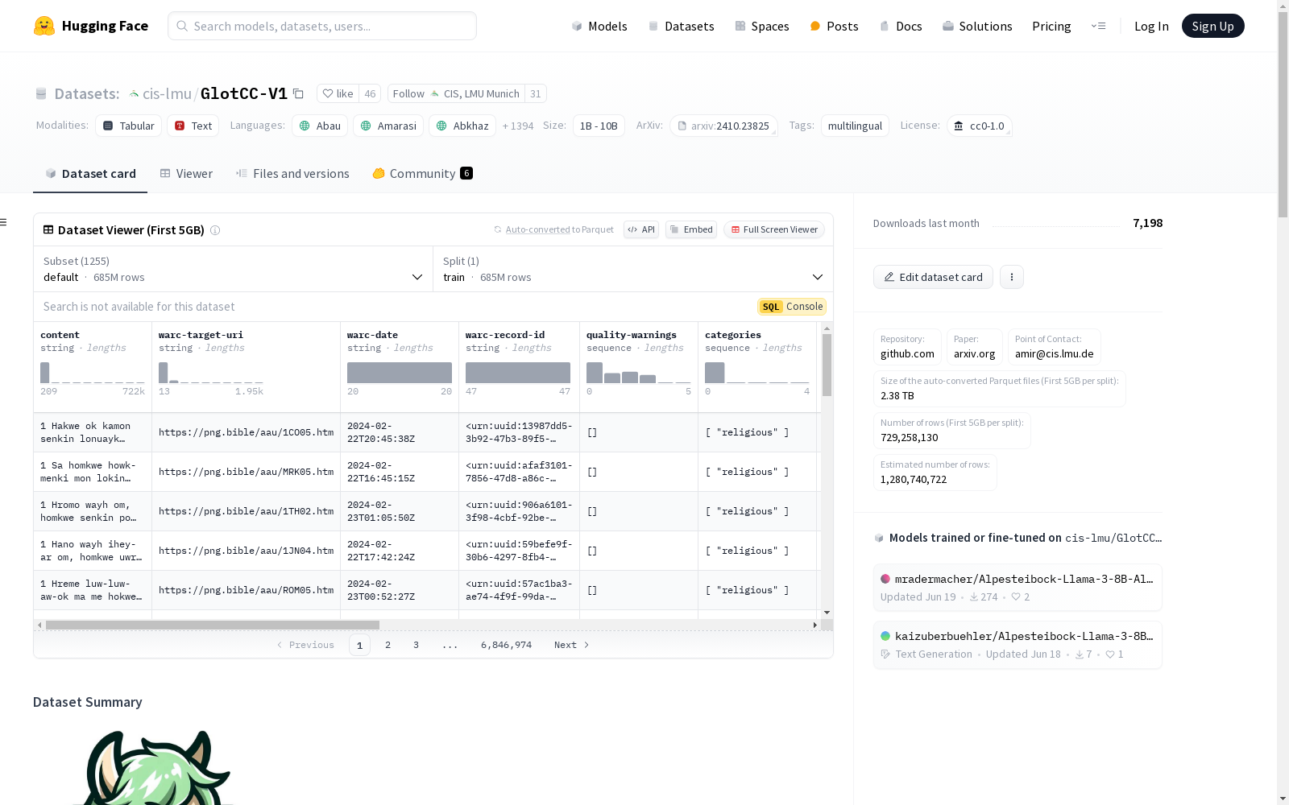Go to page 2 of viewer
Screen dimensions: 1289x805
pos(388,645)
